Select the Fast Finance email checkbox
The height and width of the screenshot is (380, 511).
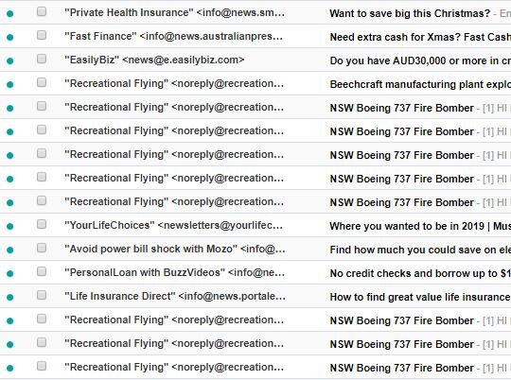pos(42,35)
